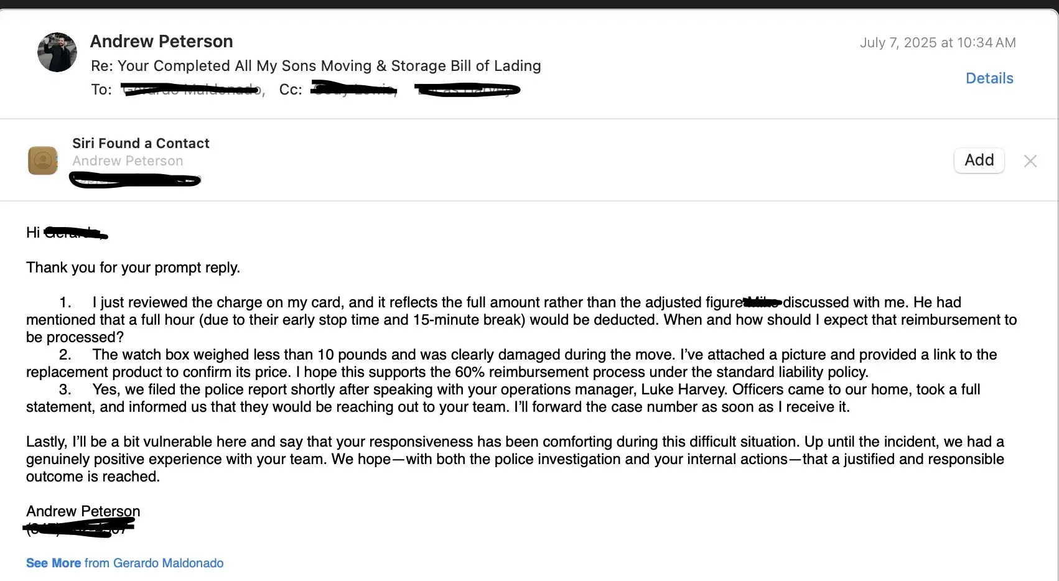Select the email subject line about Bill of Lading
Screen dimensions: 1059x581
click(315, 66)
